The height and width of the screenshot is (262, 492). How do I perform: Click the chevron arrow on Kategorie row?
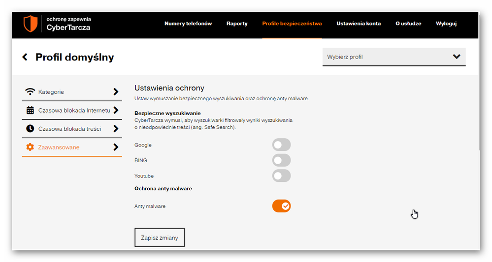pos(116,92)
